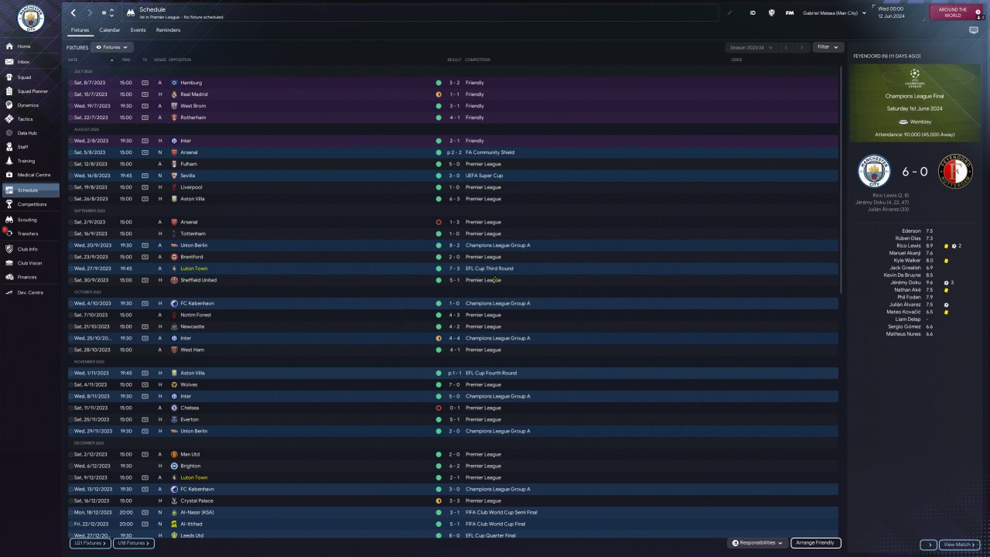Select Schedule in the sidebar
The image size is (990, 557).
click(x=31, y=190)
